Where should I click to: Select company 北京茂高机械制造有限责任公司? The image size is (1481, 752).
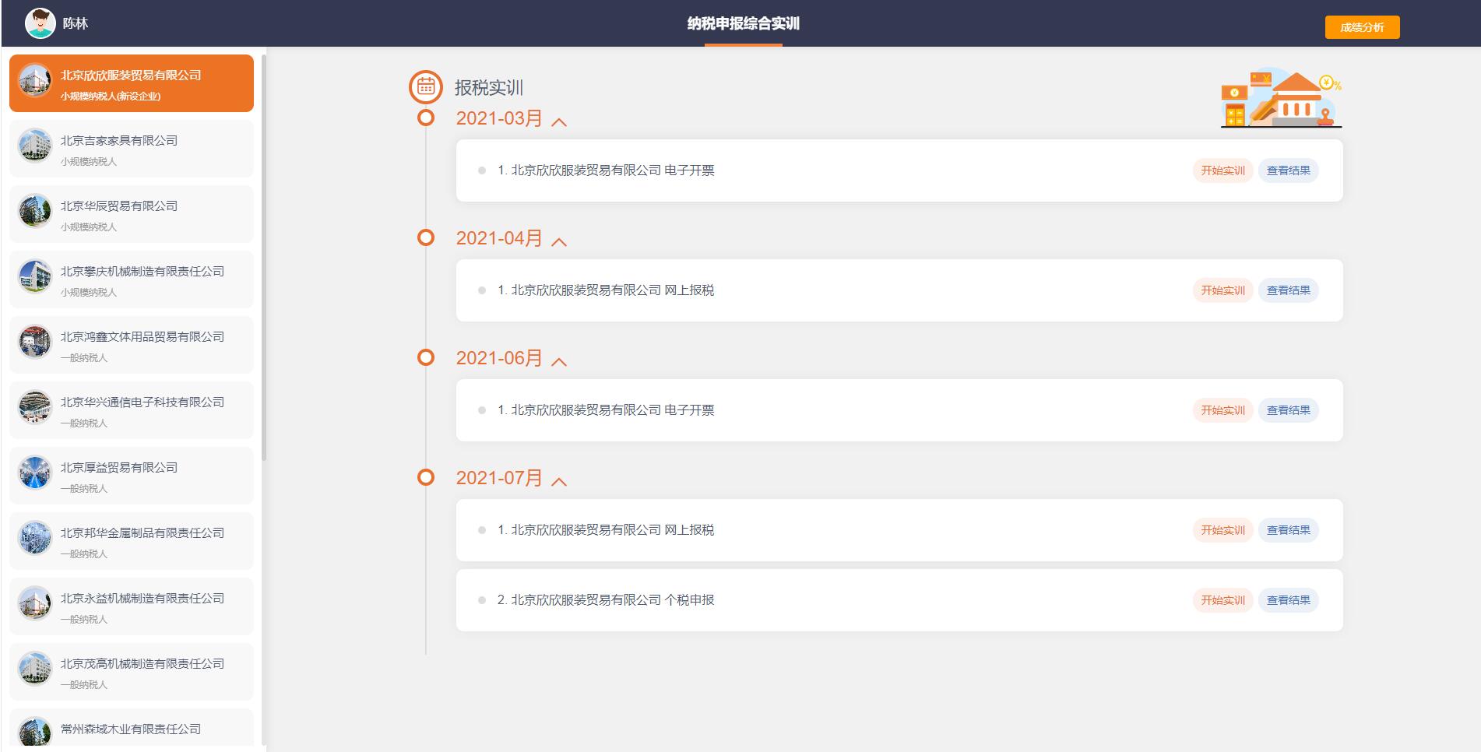coord(132,672)
